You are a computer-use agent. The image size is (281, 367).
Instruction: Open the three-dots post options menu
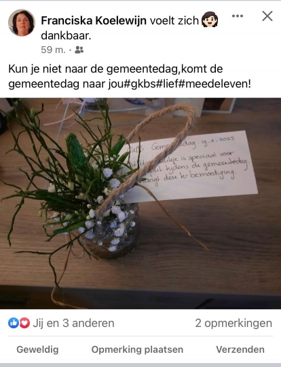pos(237,16)
